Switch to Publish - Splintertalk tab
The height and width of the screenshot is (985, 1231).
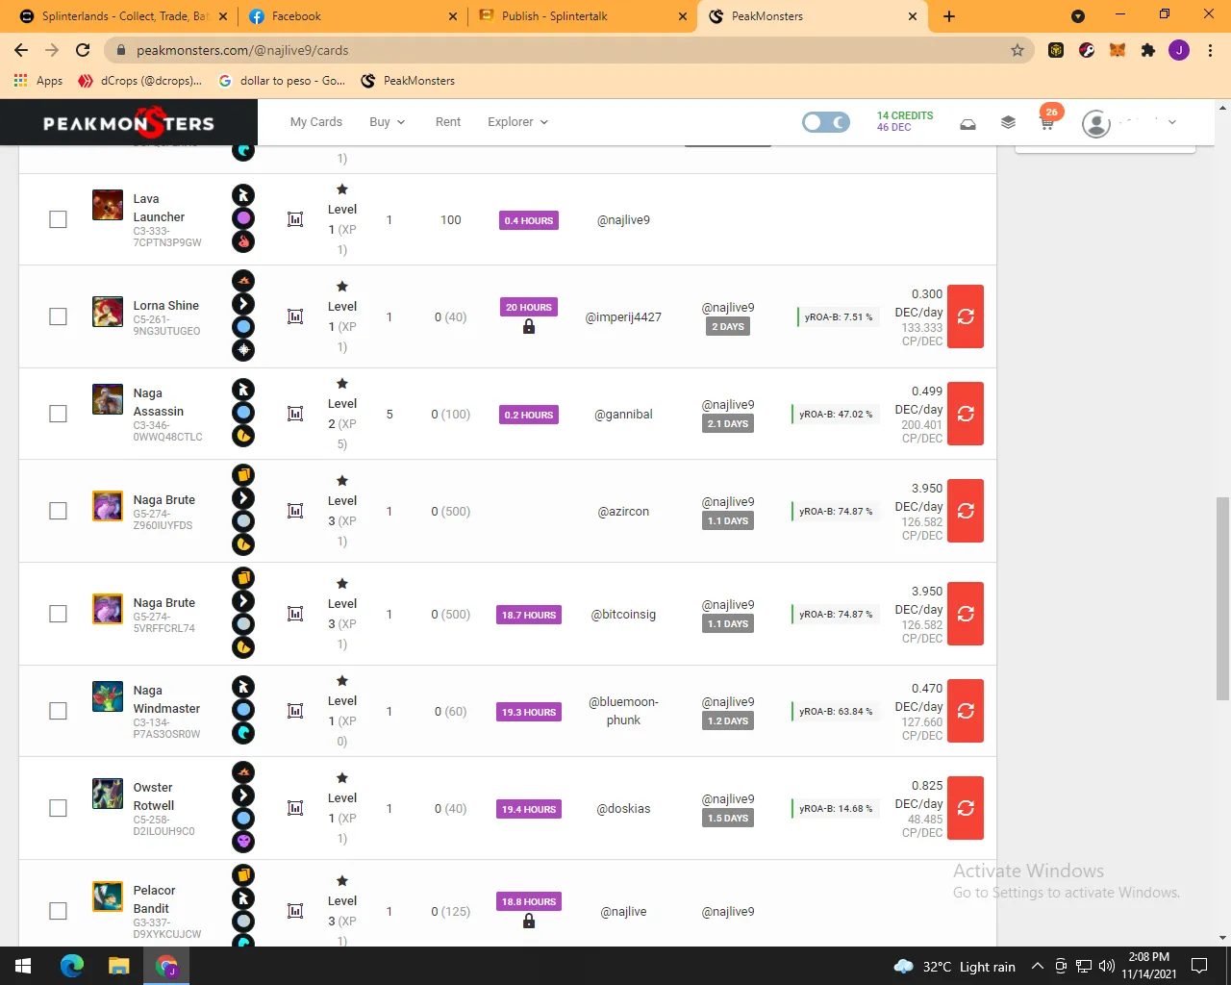pyautogui.click(x=583, y=16)
